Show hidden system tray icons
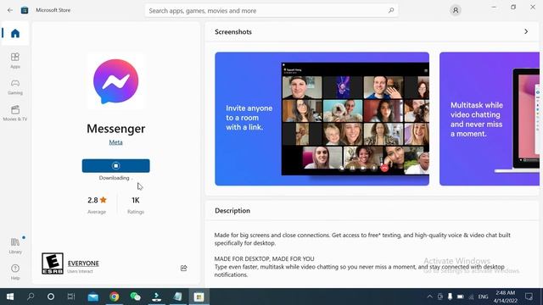 click(430, 297)
